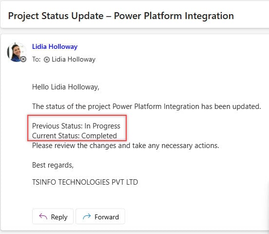This screenshot has height=234, width=269.
Task: Click the greeting Hello Lidia Holloway
Action: (x=66, y=87)
